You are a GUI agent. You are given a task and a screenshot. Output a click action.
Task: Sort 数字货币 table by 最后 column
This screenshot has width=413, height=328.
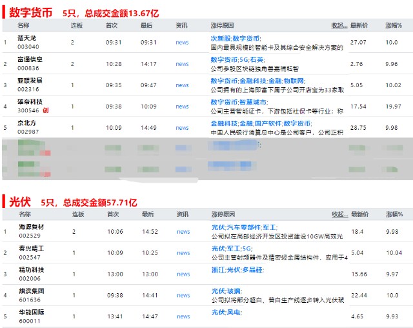click(x=146, y=26)
